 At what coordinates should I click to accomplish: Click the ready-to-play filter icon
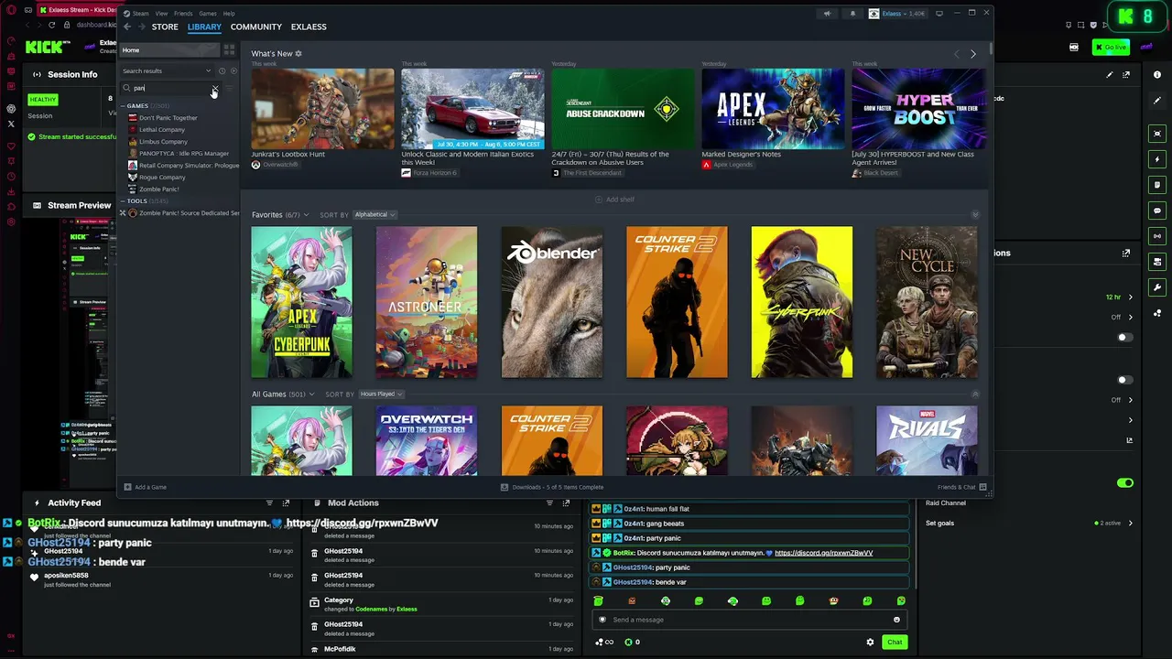(233, 70)
